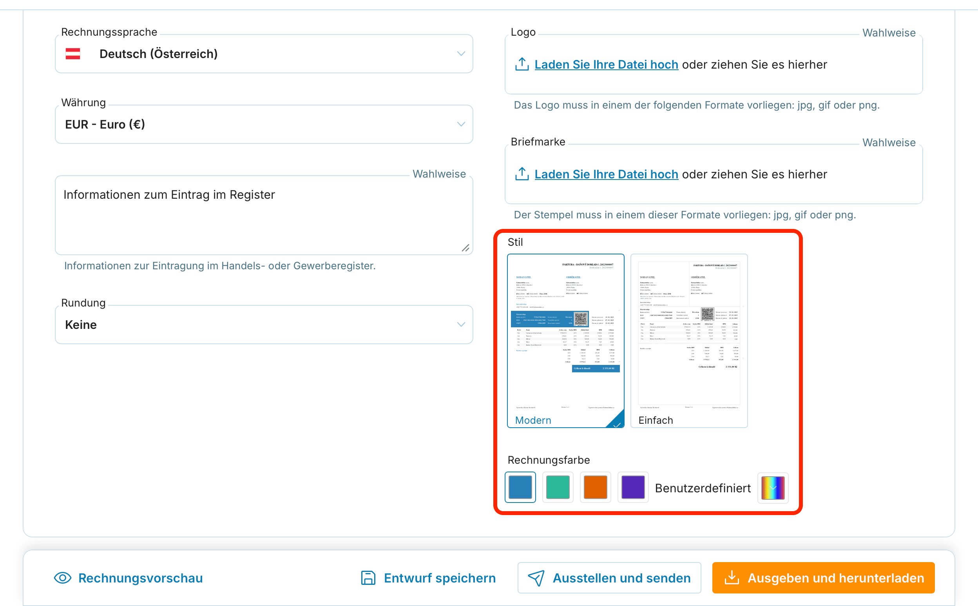
Task: Click the upload icon in Logo box
Action: (522, 64)
